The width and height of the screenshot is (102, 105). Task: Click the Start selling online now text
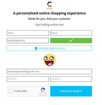(x=49, y=25)
